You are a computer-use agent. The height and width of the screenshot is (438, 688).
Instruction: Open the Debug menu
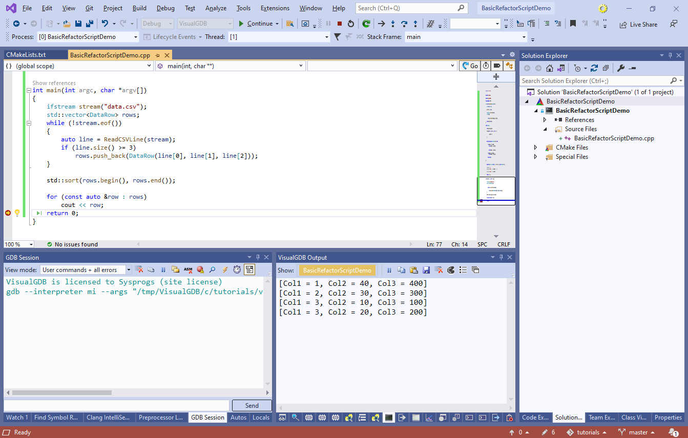coord(165,8)
